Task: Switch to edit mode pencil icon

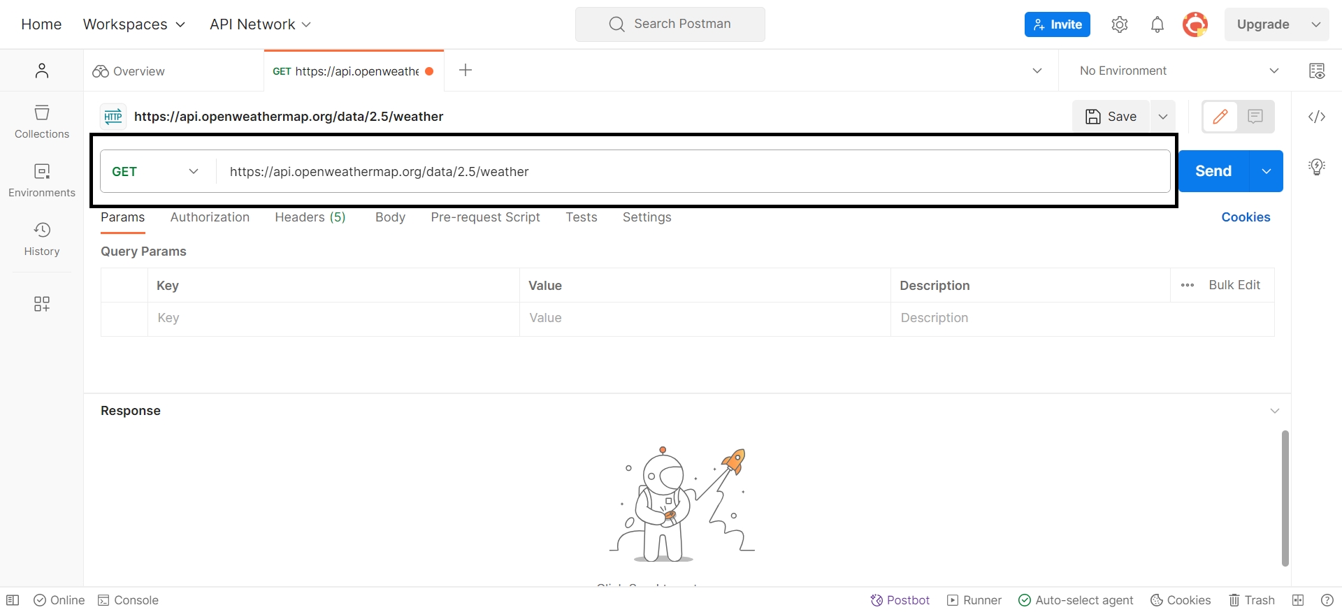Action: point(1220,117)
